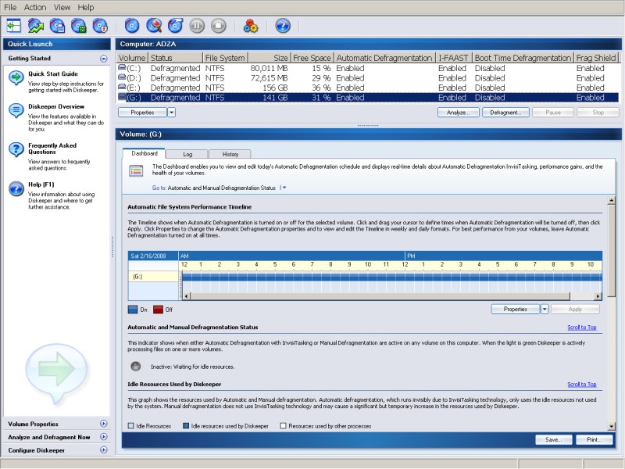Click the greyed Pause toolbar icon

[x=197, y=26]
